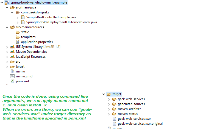Select the pom.xml file name
Viewport: 206px width, 137px height.
[x=22, y=81]
